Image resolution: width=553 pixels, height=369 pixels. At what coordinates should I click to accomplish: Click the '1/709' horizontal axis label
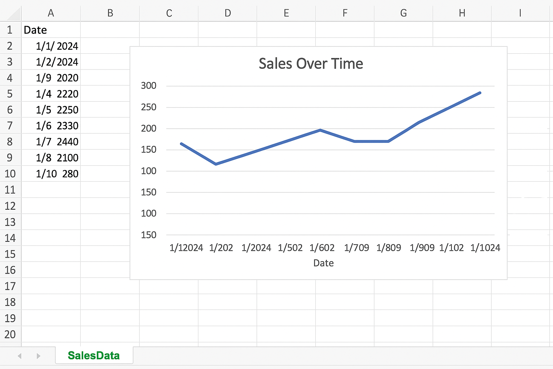tap(356, 248)
